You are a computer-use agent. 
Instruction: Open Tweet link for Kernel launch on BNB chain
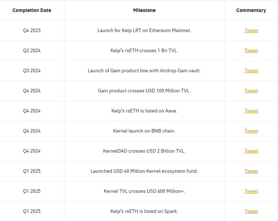tap(251, 131)
